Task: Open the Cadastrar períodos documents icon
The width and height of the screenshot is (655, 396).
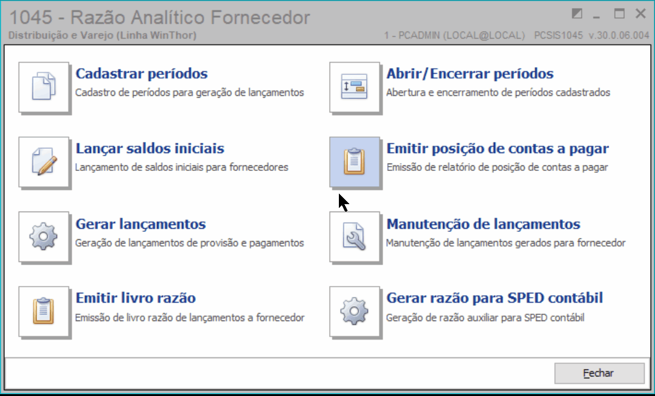Action: coord(44,87)
